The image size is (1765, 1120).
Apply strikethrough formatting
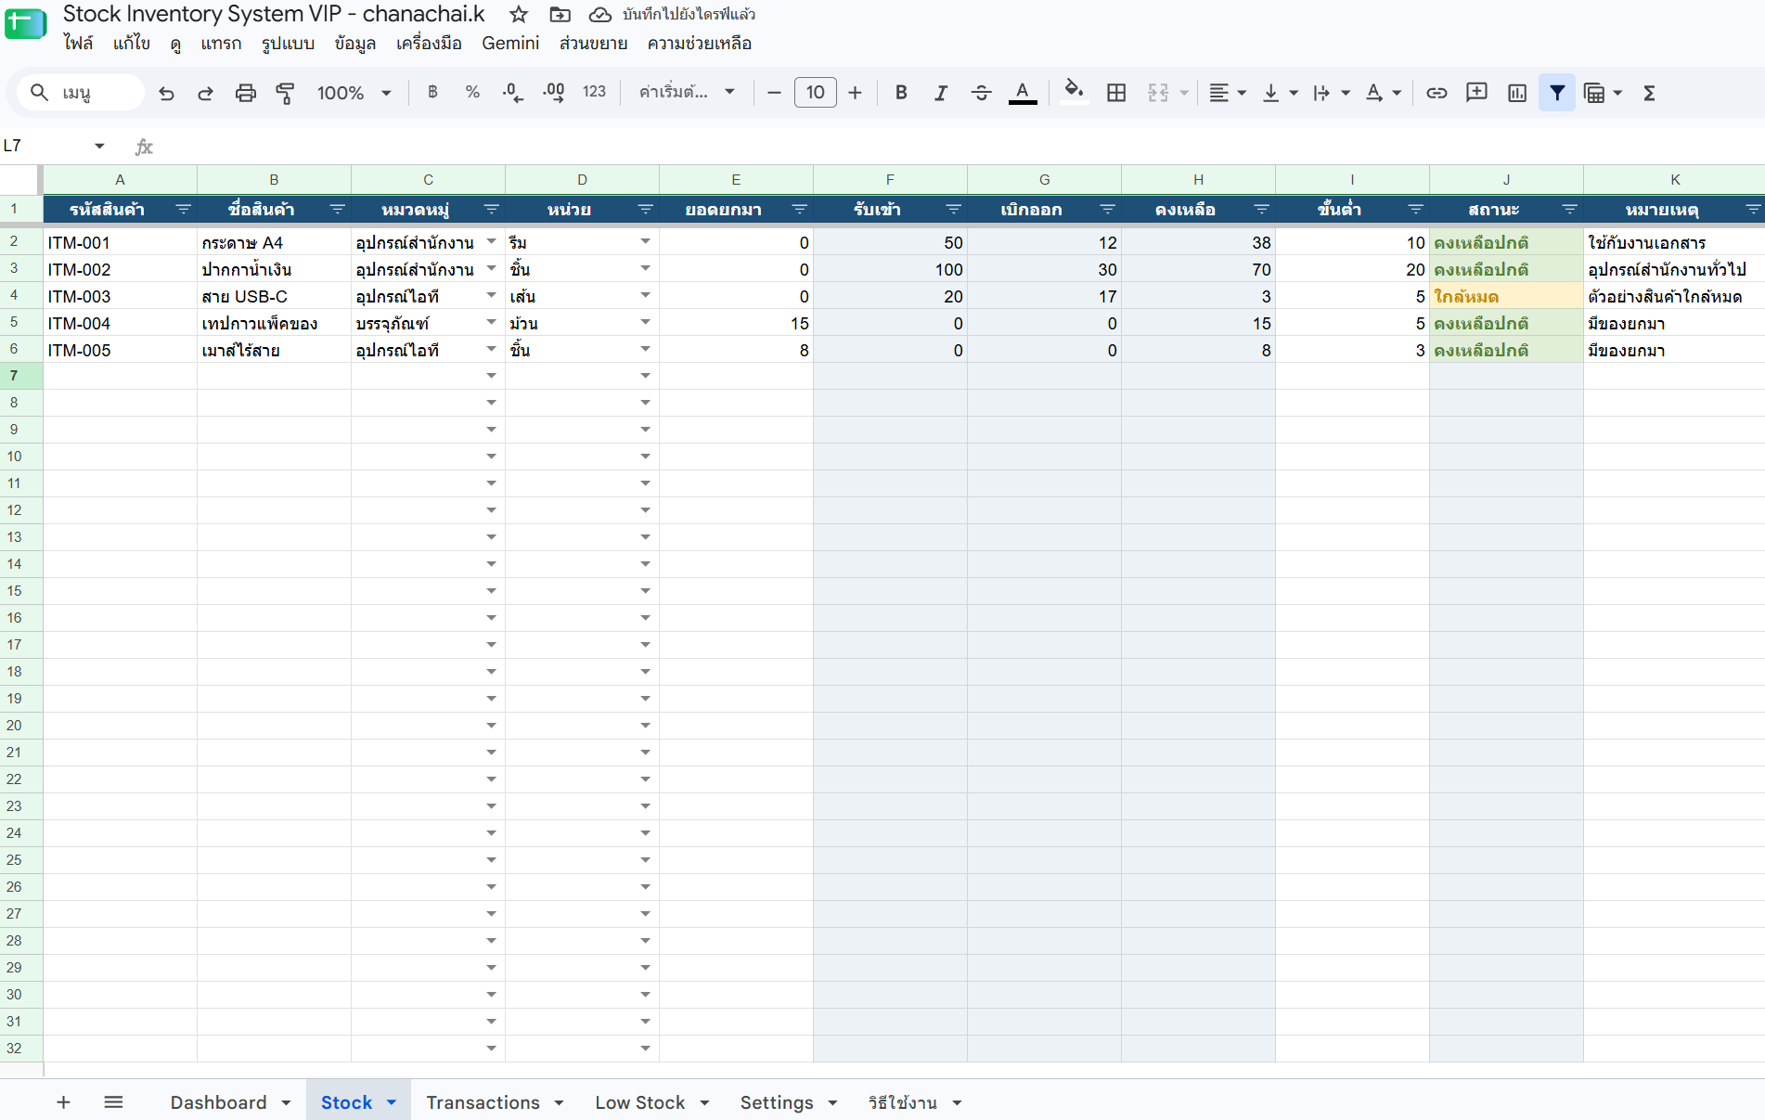(x=981, y=93)
